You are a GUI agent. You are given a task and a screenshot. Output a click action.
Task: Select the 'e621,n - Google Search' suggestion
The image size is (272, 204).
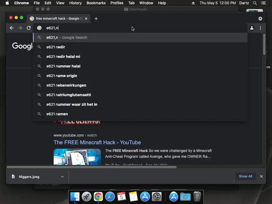coord(140,37)
